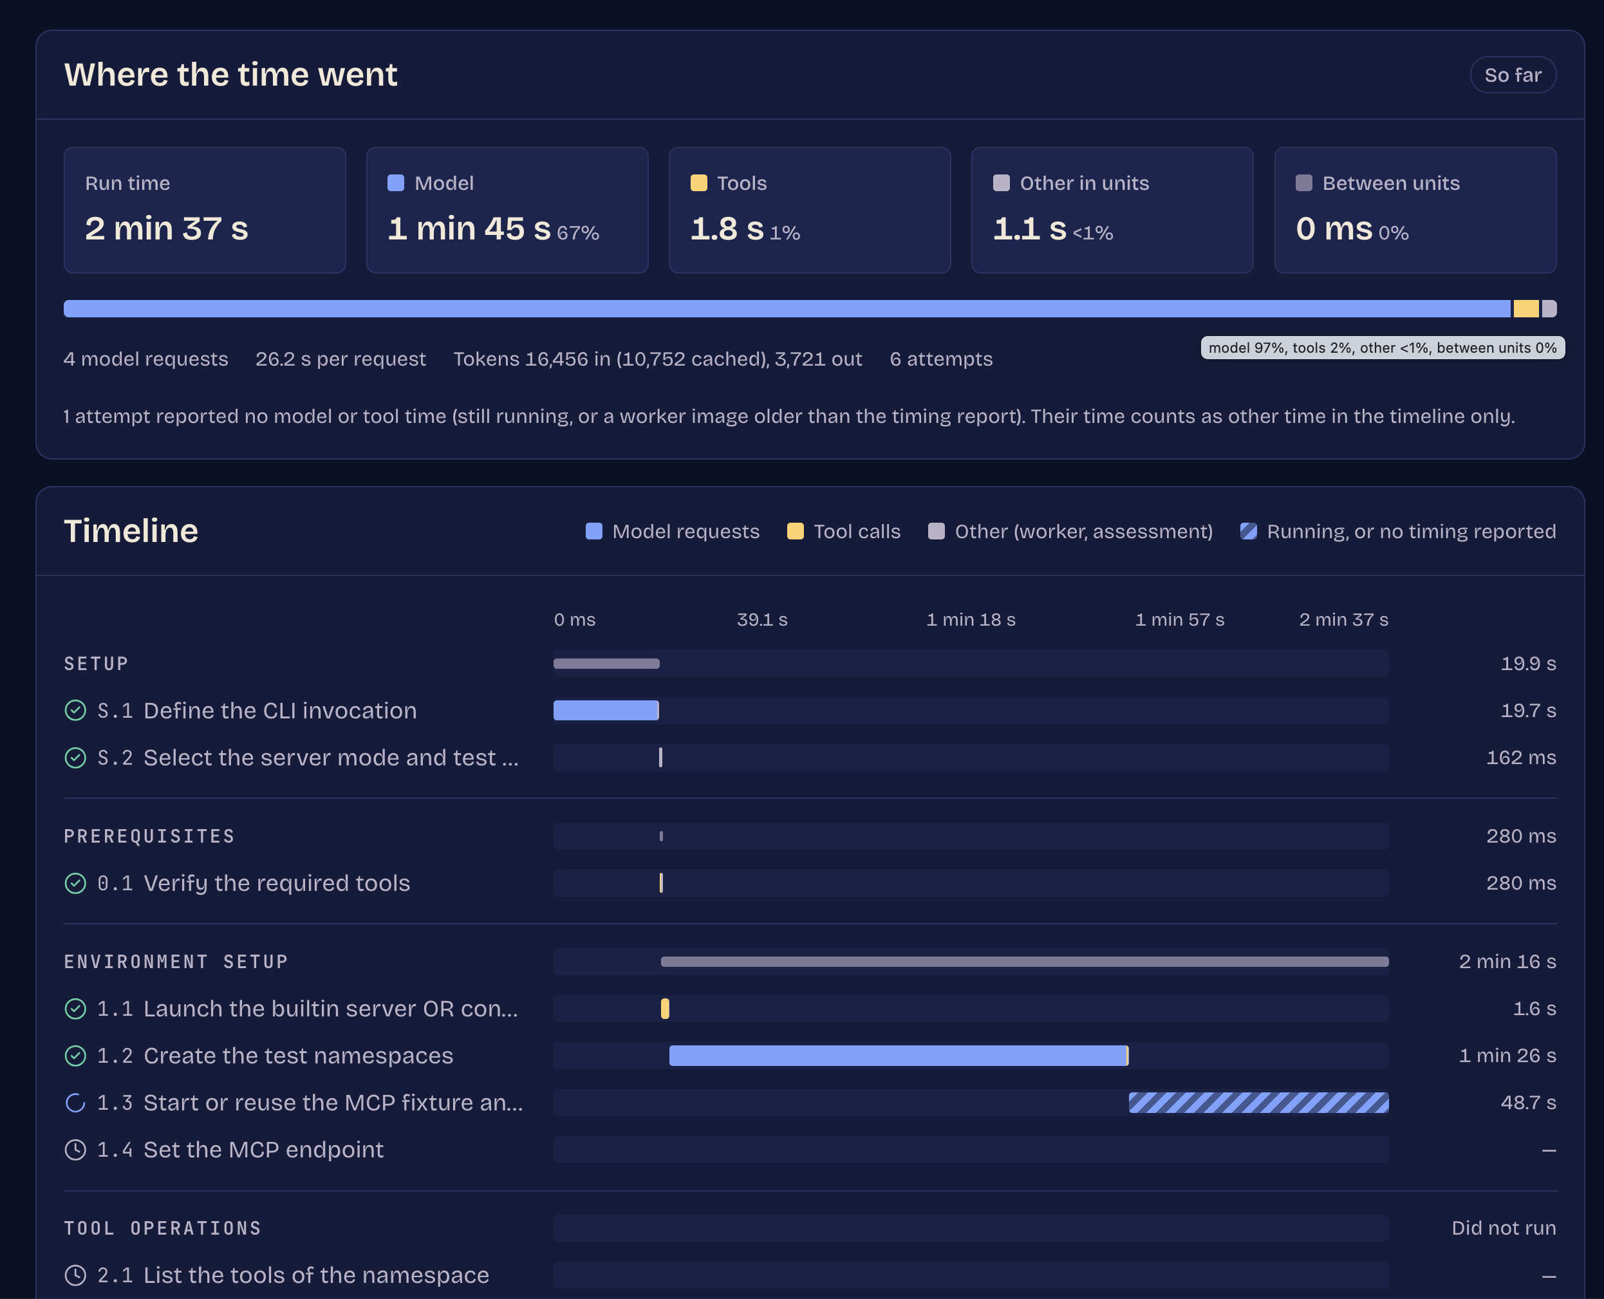
Task: Click the "6 attempts" stat
Action: pyautogui.click(x=941, y=359)
